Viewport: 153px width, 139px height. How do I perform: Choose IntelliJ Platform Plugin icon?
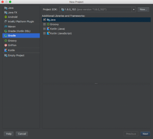click(x=6, y=21)
